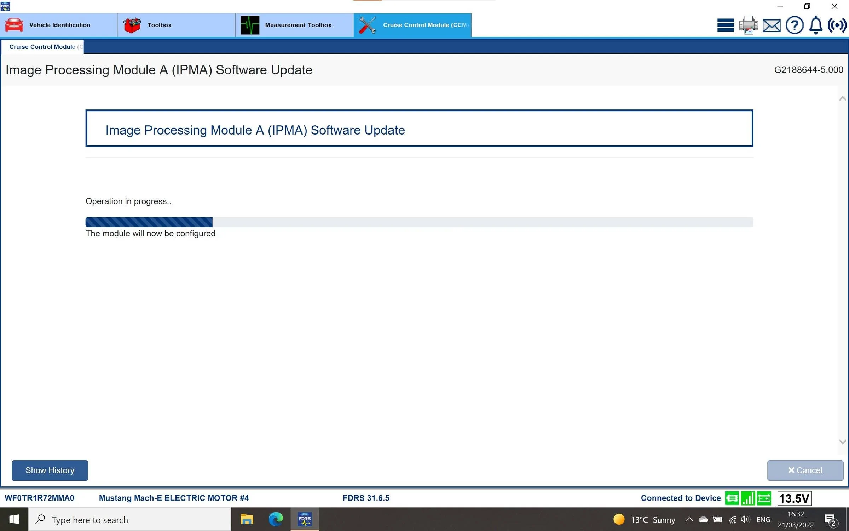
Task: Click the 13°C Sunny weather widget
Action: coord(644,519)
